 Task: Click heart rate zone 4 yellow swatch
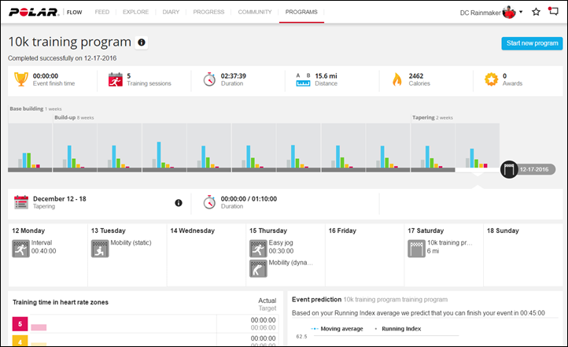(20, 341)
